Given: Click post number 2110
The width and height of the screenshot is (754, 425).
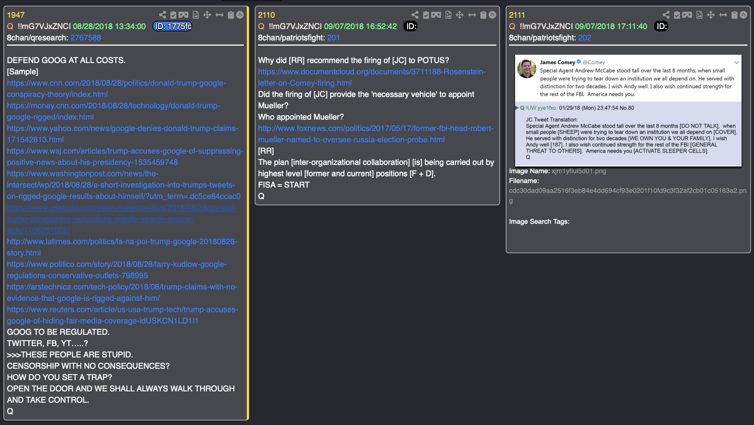Looking at the screenshot, I should pos(266,15).
